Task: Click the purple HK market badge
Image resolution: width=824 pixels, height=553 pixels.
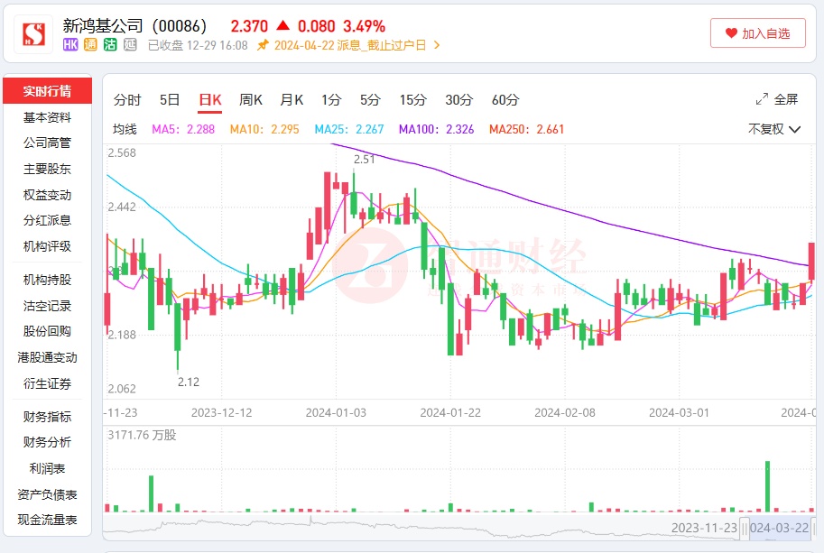Action: (x=70, y=45)
